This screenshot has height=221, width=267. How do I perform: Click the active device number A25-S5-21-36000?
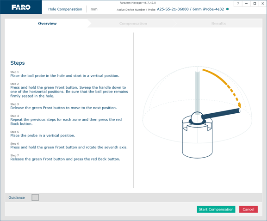[x=173, y=9]
